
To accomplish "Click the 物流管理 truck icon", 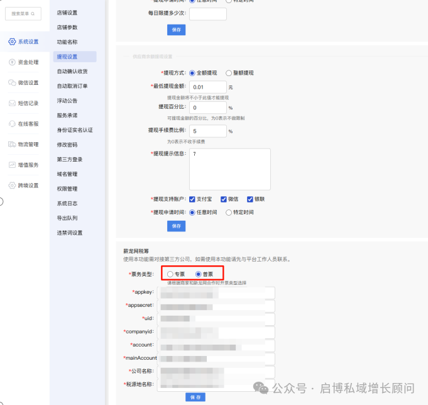I will coord(12,145).
